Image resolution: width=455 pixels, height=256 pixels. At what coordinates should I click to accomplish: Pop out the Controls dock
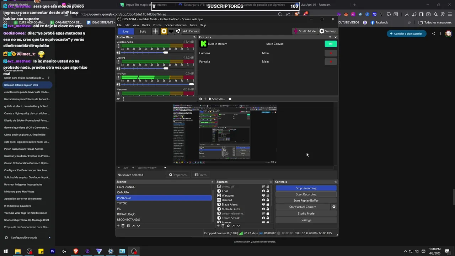(x=335, y=182)
